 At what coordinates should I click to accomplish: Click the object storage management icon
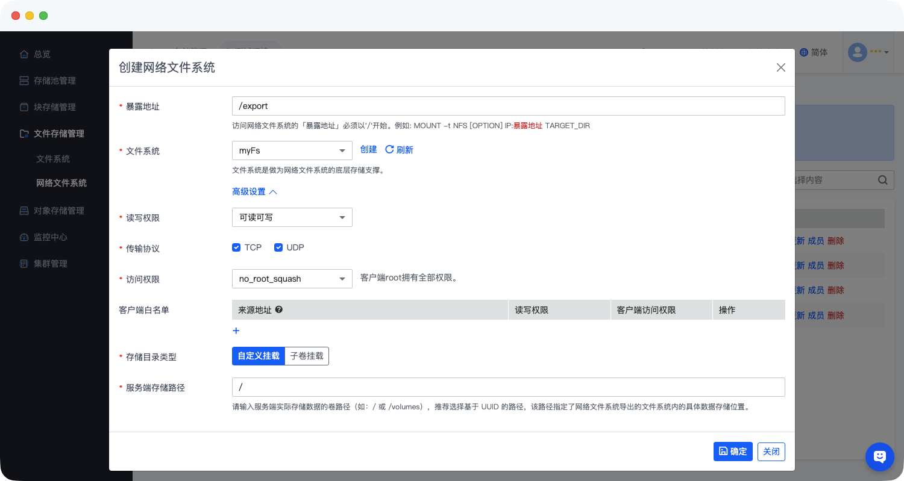24,211
